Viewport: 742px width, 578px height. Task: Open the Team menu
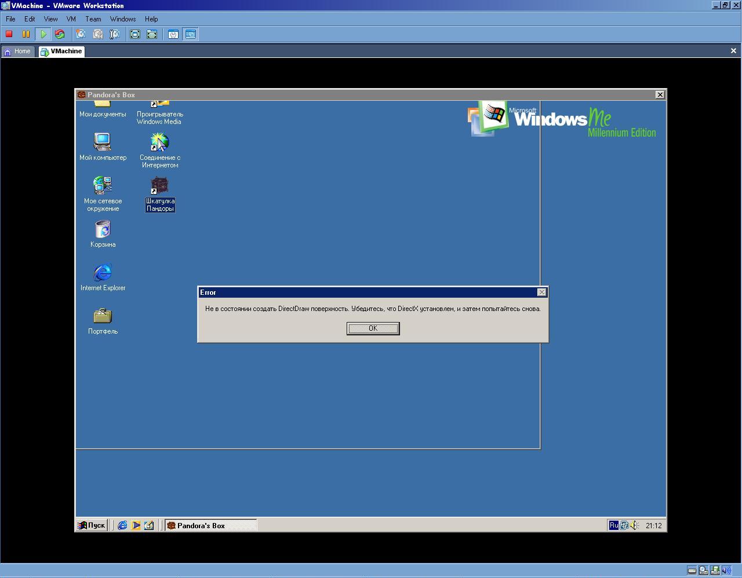click(93, 19)
